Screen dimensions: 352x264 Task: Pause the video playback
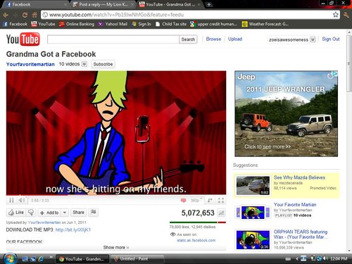[11, 201]
